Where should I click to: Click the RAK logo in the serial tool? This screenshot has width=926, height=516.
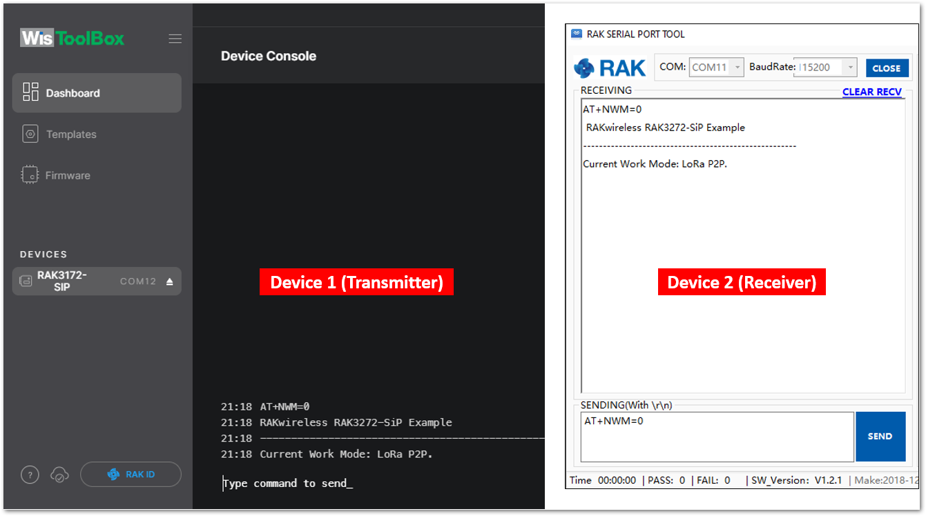pyautogui.click(x=610, y=68)
